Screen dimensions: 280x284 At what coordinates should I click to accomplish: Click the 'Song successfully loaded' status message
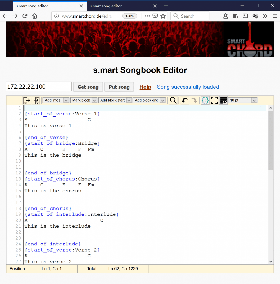(188, 87)
